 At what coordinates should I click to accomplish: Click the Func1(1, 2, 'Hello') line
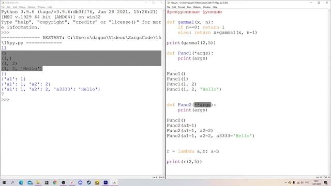[194, 89]
